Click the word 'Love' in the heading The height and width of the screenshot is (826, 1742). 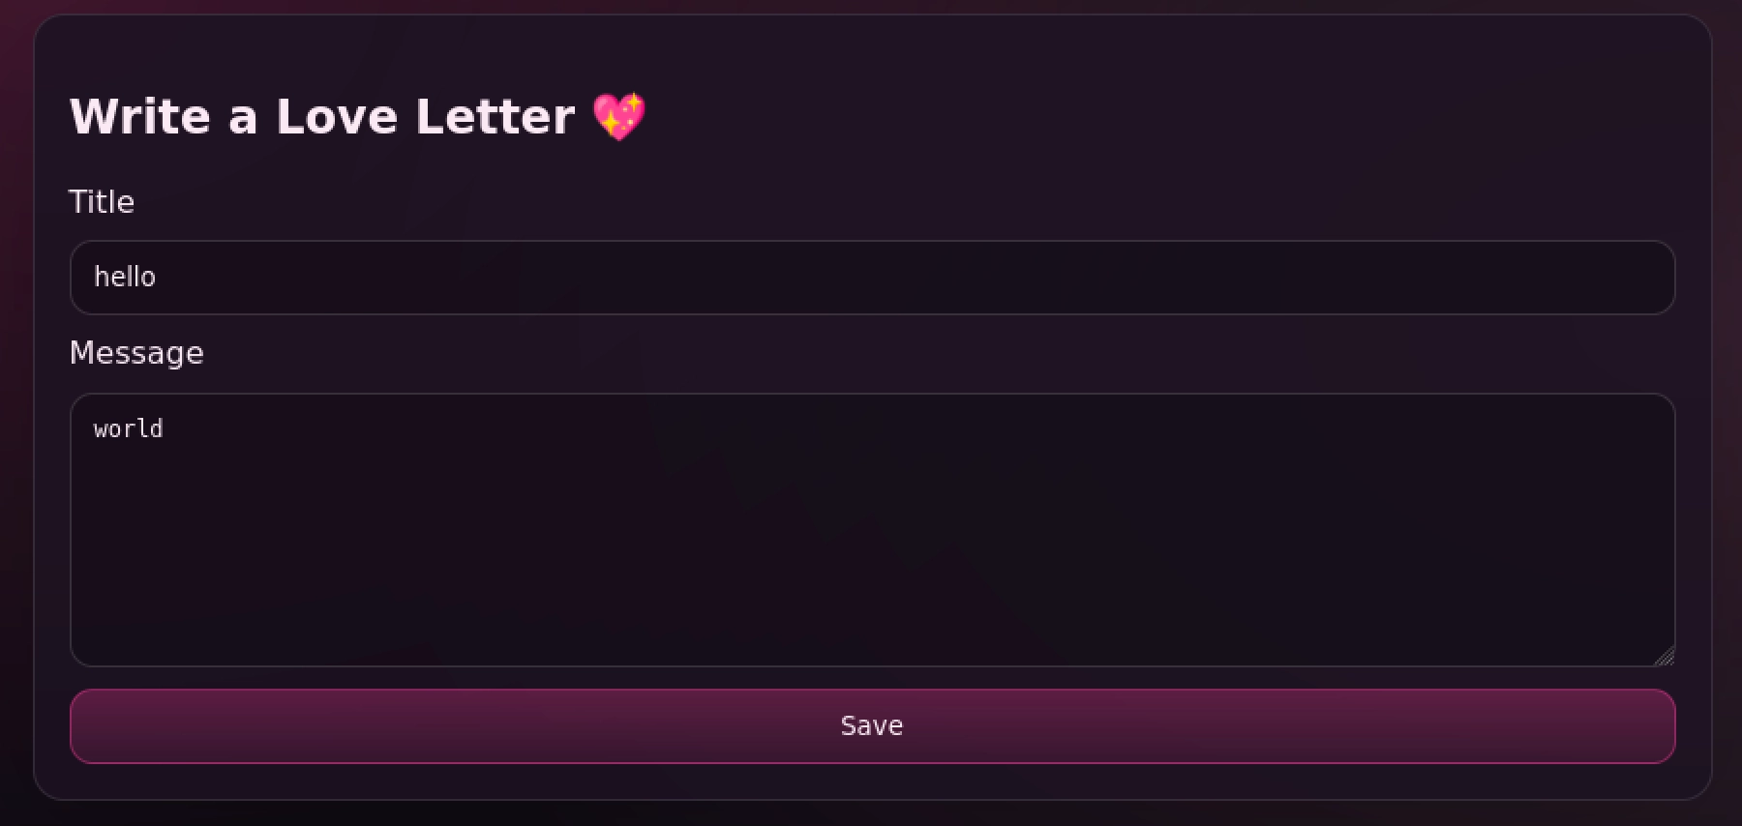(337, 117)
